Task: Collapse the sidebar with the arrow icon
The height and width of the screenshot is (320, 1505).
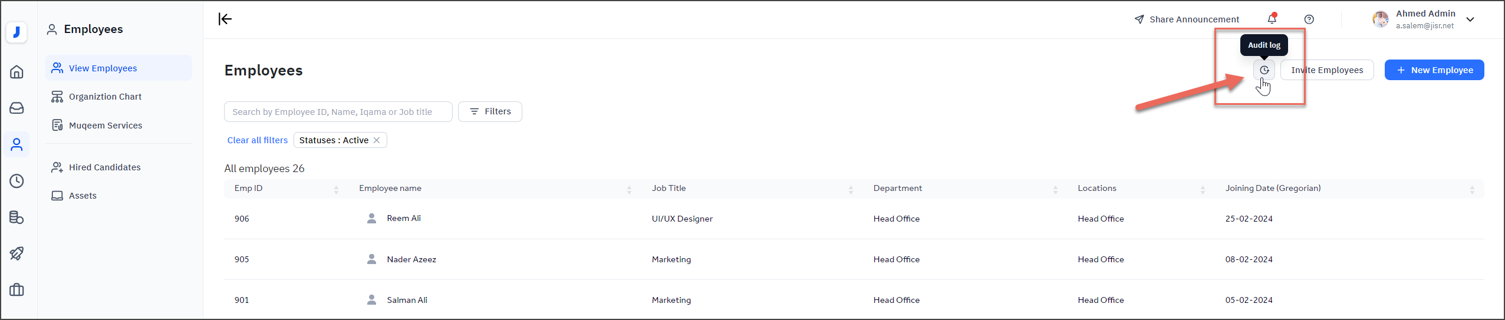Action: [x=225, y=19]
